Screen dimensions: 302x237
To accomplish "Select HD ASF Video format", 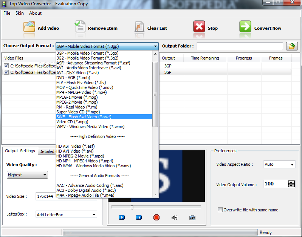I will tap(104, 146).
